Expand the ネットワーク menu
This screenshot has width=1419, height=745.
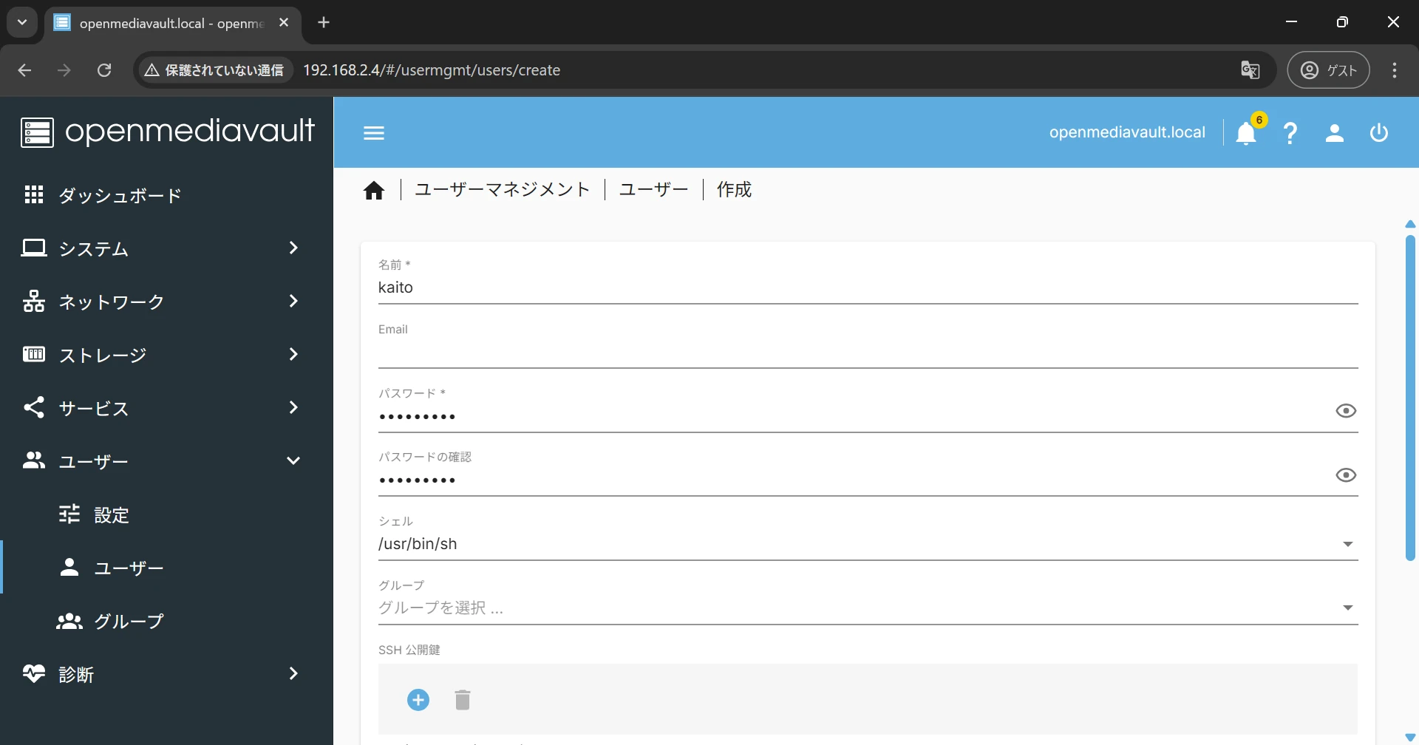166,302
